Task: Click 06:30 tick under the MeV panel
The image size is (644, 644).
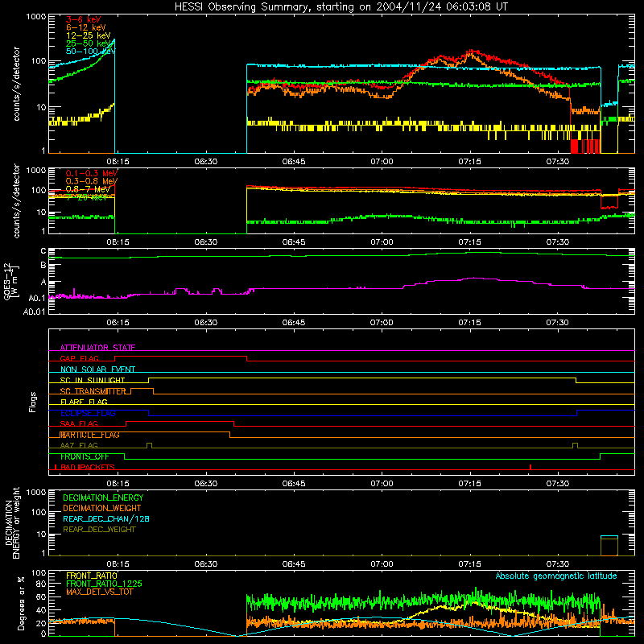Action: click(x=206, y=242)
